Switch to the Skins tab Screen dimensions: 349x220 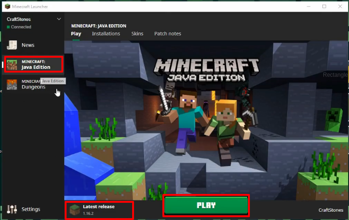(137, 33)
